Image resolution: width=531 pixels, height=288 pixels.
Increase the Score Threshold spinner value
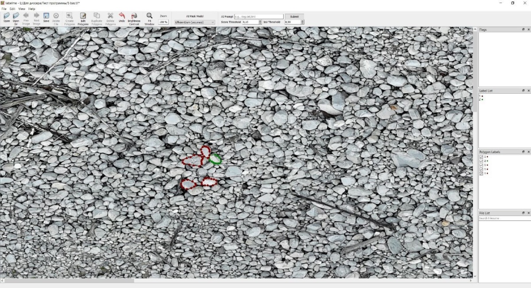point(260,21)
